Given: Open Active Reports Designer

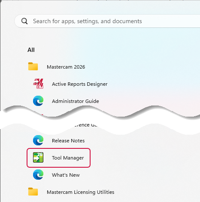Looking at the screenshot, I should pyautogui.click(x=80, y=84).
